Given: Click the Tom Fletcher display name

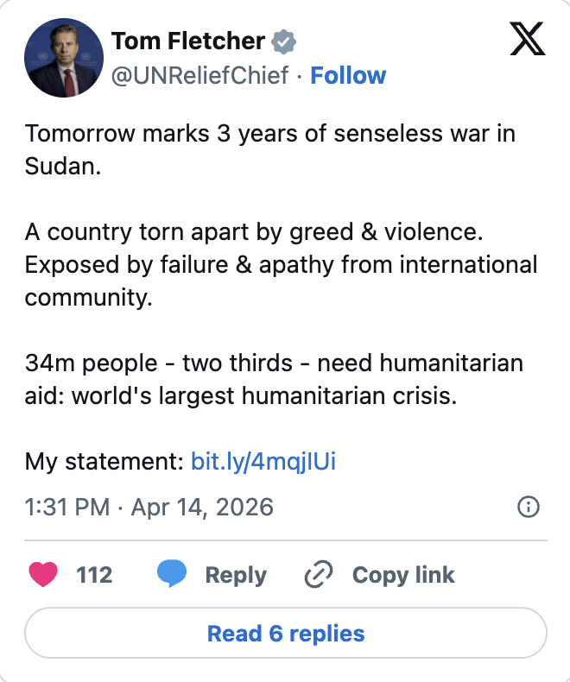Looking at the screenshot, I should (188, 41).
